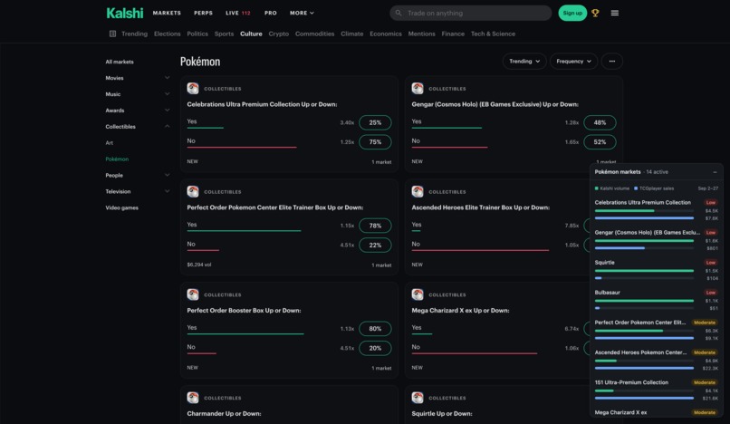Click the Charmander card Pokéball icon
The image size is (730, 424).
click(193, 398)
